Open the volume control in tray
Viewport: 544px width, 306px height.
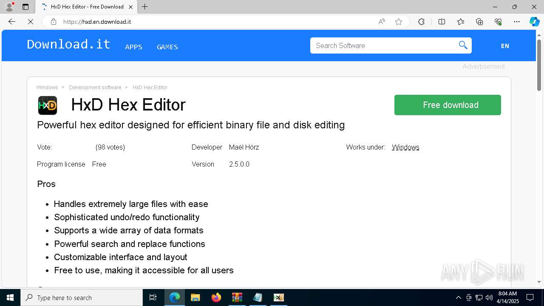pyautogui.click(x=489, y=297)
